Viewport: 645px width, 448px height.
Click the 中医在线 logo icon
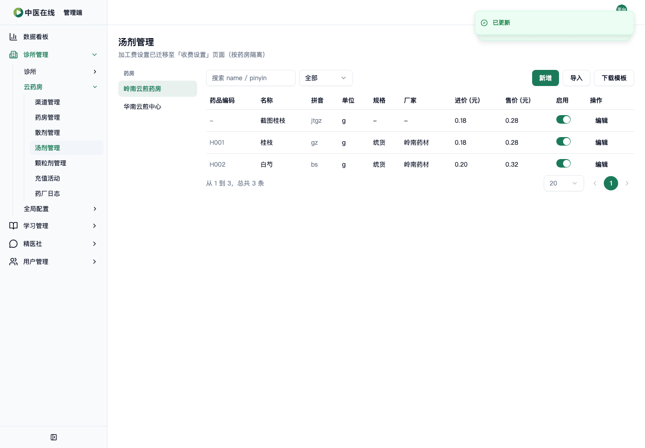click(18, 13)
